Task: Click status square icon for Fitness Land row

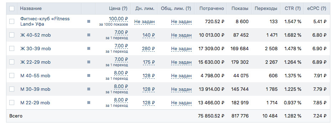Action: (89, 21)
